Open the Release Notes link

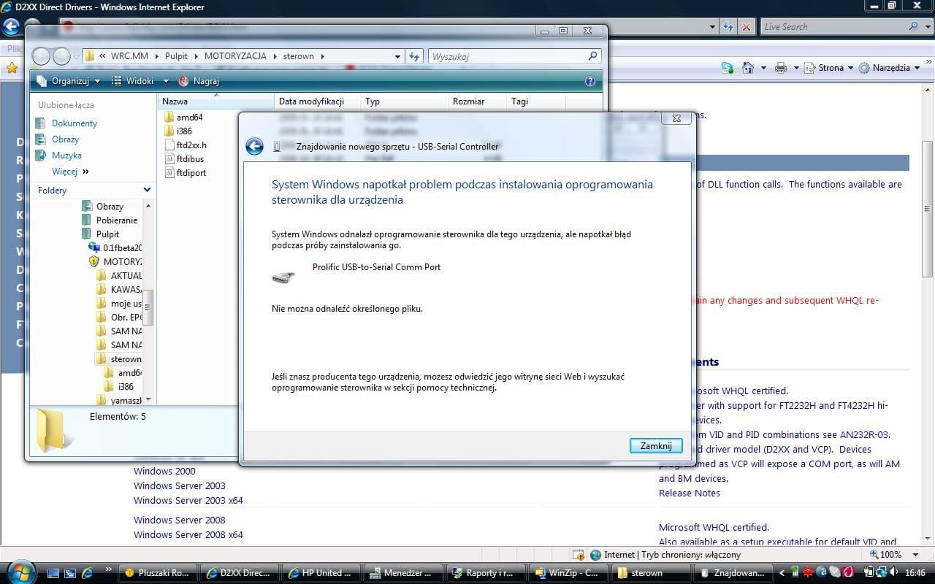[x=690, y=493]
